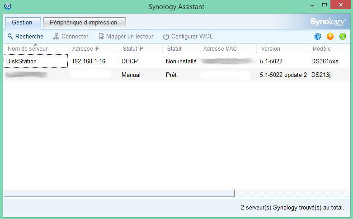
Task: Sort by Modèle column header
Action: coord(329,49)
